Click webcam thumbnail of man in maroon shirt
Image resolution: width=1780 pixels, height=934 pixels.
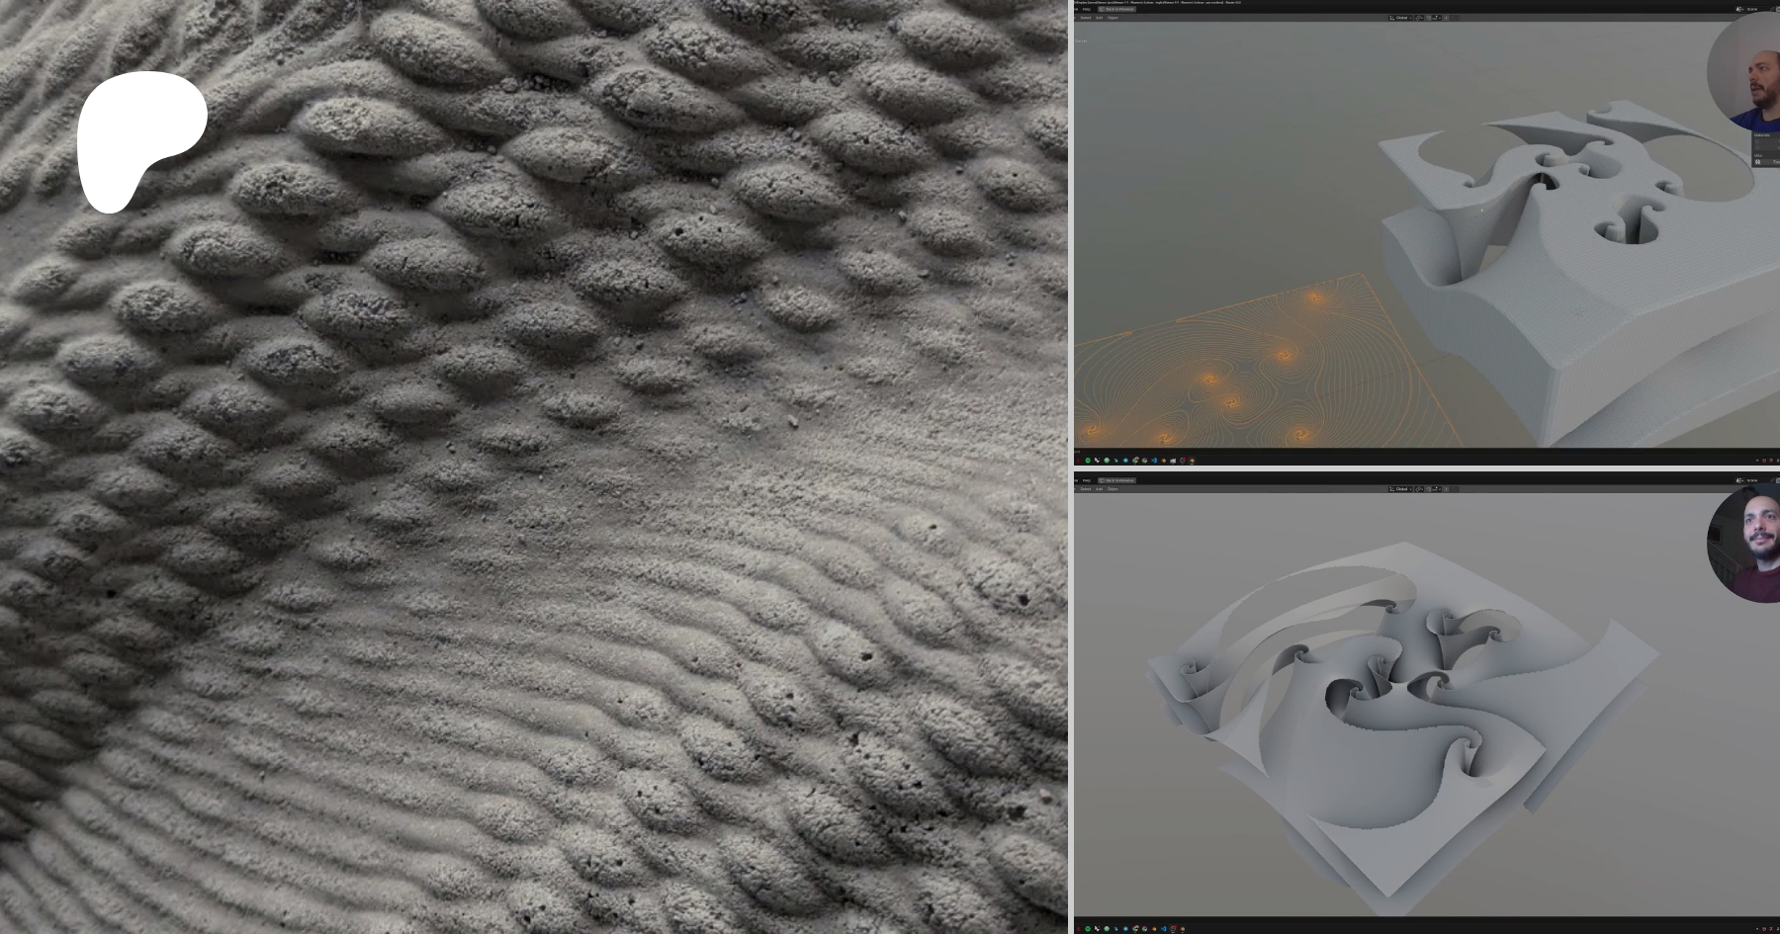coord(1752,544)
